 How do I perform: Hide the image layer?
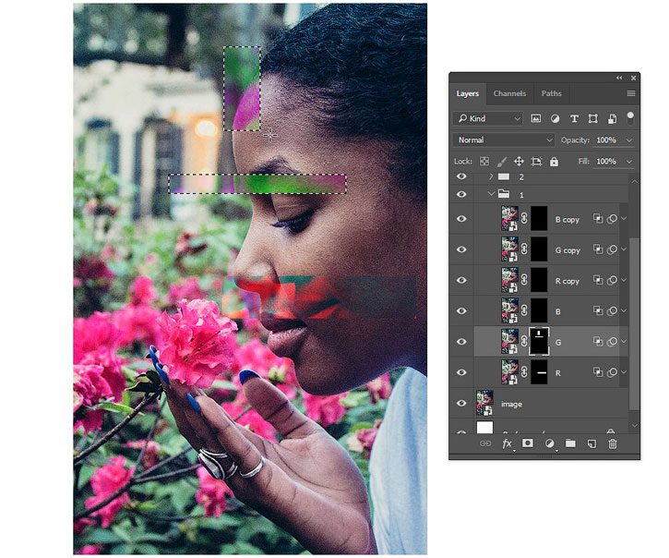461,404
